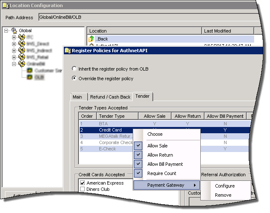Click the Customer Service node icon in tree
Screen dimensions: 270x213
30,71
